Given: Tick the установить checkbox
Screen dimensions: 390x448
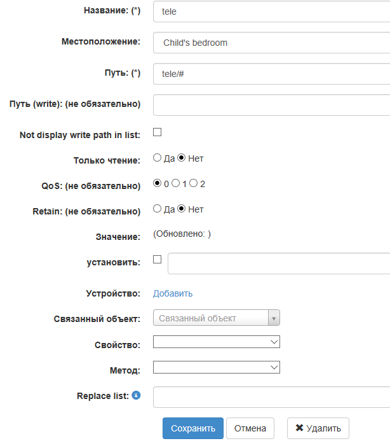Looking at the screenshot, I should tap(158, 260).
